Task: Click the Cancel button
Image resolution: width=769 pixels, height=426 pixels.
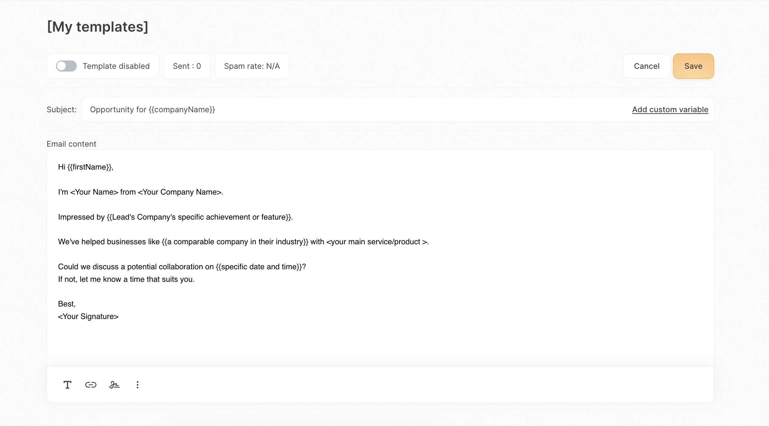Action: 646,66
